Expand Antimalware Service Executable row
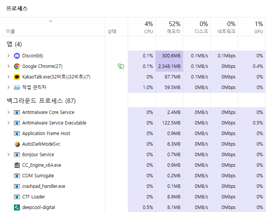The width and height of the screenshot is (266, 212). coord(9,123)
